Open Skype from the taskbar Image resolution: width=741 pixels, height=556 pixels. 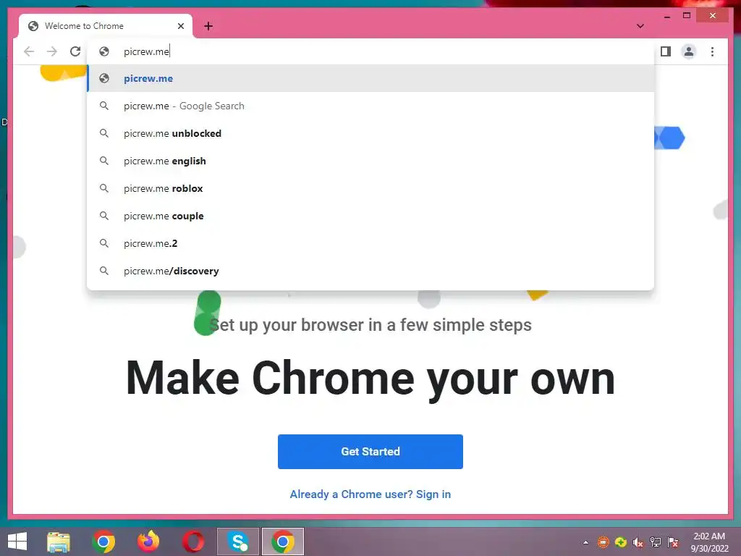click(238, 542)
